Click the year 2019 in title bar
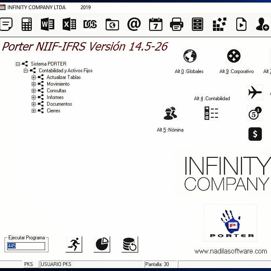The height and width of the screenshot is (271, 271). [x=86, y=8]
